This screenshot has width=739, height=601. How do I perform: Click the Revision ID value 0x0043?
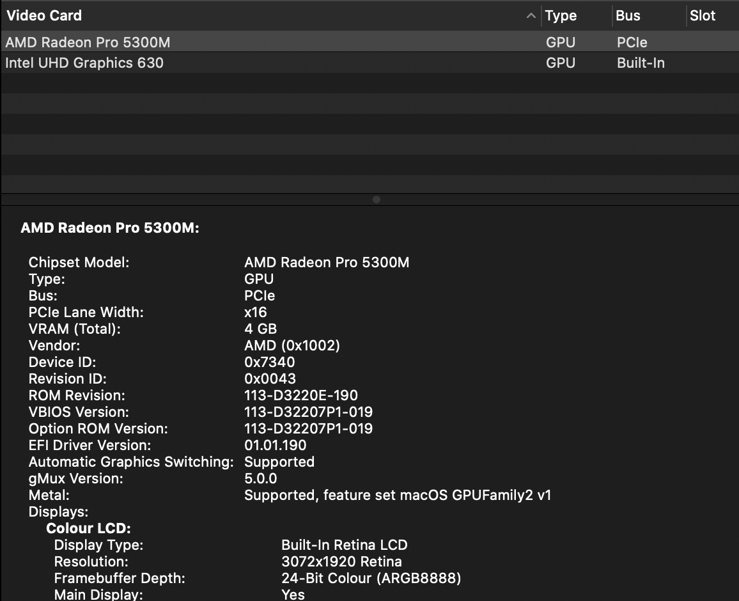(270, 379)
